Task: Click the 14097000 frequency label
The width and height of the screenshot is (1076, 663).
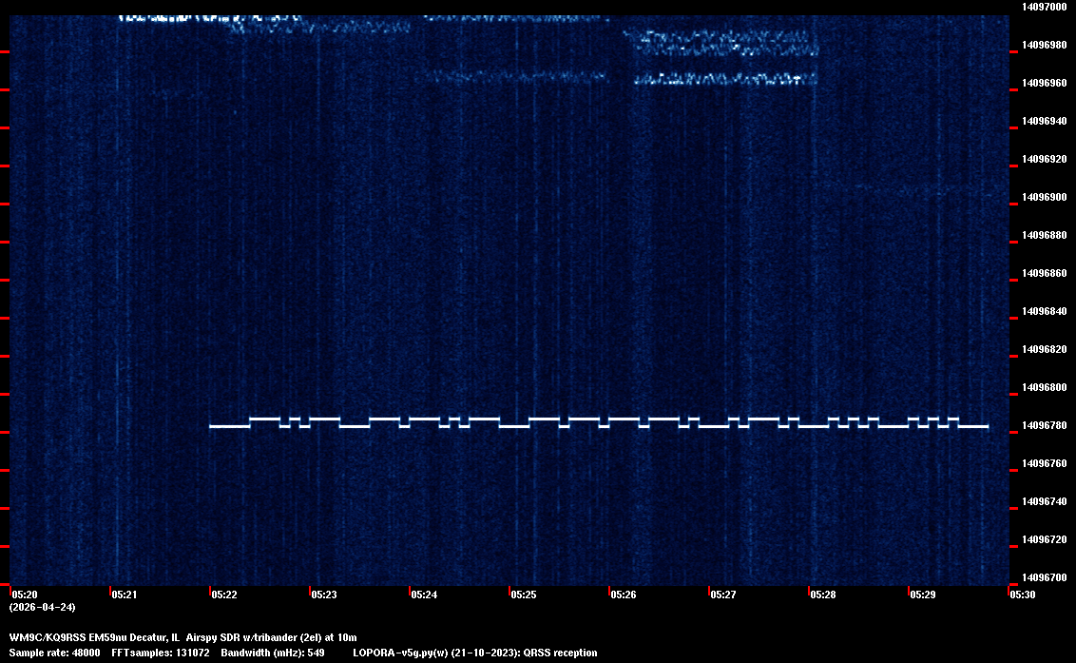Action: (x=1044, y=7)
